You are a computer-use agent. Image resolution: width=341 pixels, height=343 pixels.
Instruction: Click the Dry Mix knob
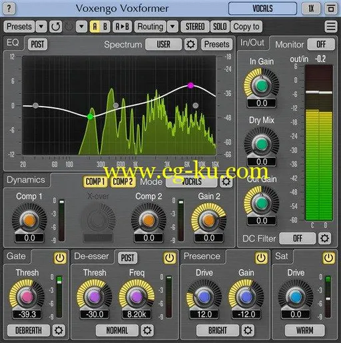[262, 144]
